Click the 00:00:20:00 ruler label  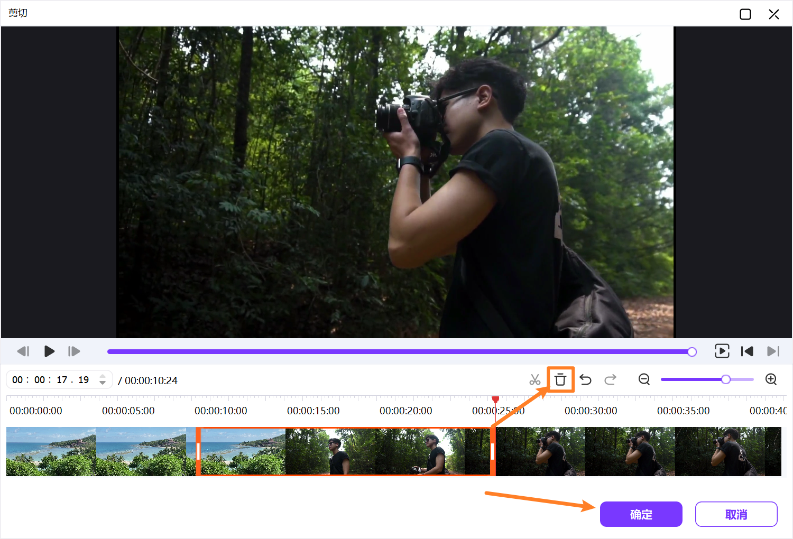click(x=406, y=411)
